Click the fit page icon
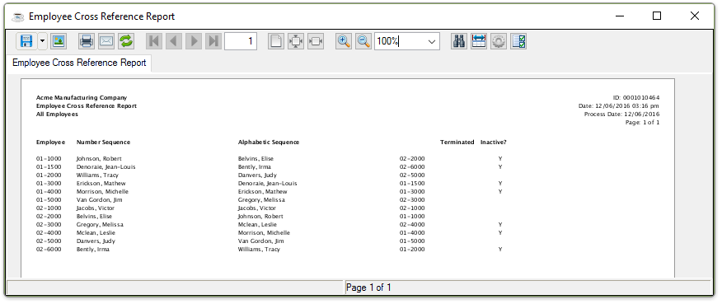 296,41
